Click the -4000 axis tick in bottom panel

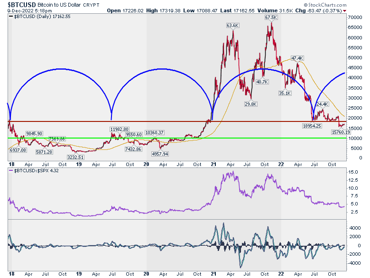coord(354,263)
